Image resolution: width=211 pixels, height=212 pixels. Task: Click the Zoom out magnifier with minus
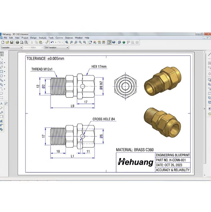click(85, 42)
